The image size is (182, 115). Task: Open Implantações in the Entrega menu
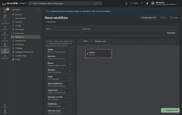(x=26, y=41)
